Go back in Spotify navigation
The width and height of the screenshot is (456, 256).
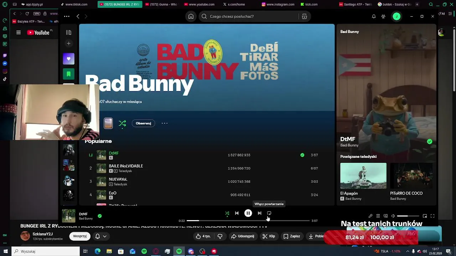click(78, 16)
